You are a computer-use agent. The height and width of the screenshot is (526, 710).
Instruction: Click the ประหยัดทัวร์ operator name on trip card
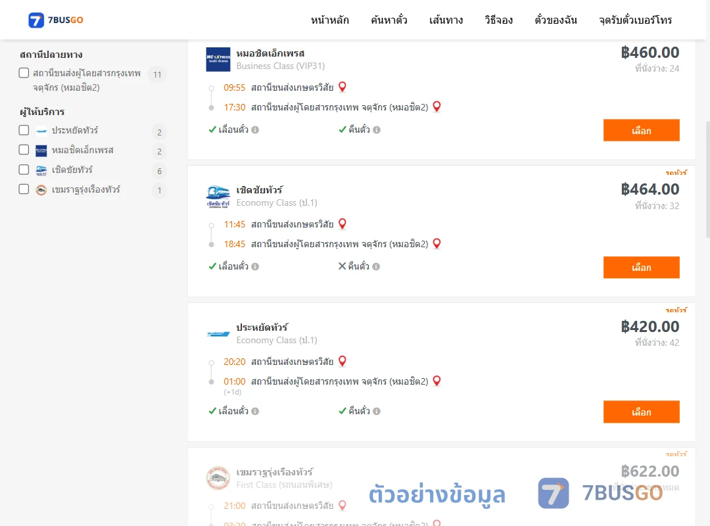pos(262,327)
